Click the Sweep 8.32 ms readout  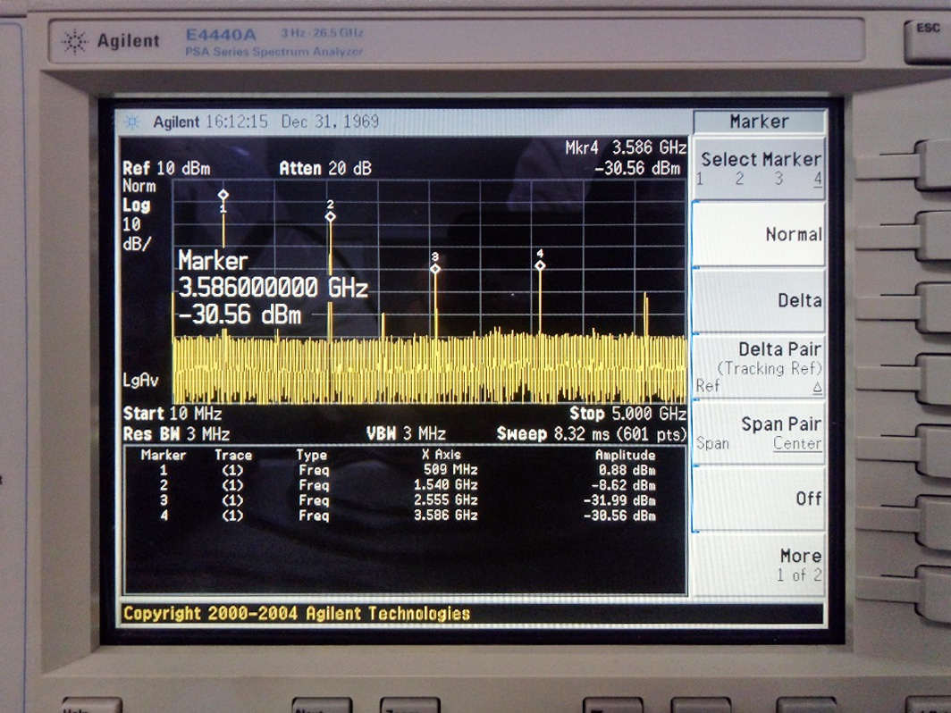[x=592, y=434]
